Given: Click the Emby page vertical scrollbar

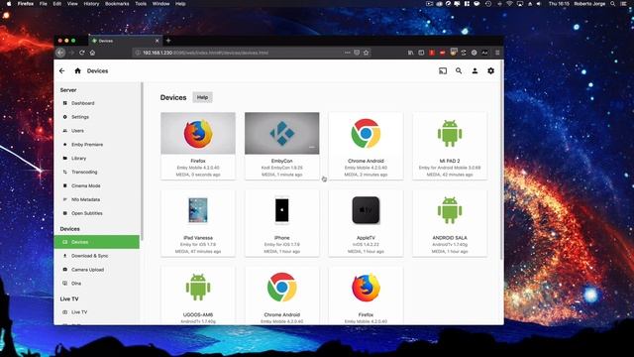Looking at the screenshot, I should [x=502, y=160].
